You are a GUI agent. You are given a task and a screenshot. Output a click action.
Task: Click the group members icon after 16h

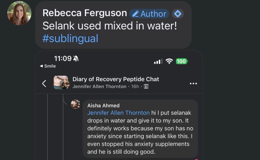coord(146,87)
